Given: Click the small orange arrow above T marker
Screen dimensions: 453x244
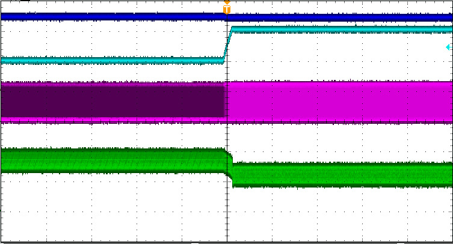Looking at the screenshot, I should coord(227,2).
